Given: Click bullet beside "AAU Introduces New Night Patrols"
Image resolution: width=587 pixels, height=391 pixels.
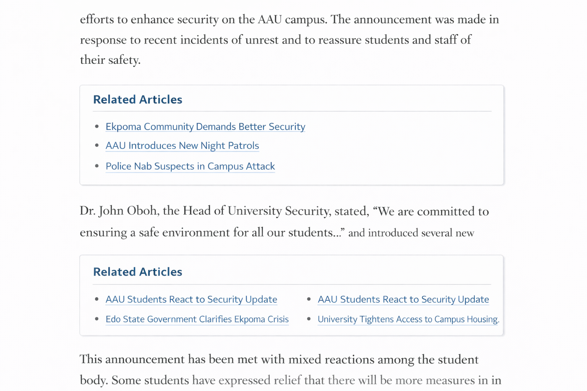Looking at the screenshot, I should 97,145.
